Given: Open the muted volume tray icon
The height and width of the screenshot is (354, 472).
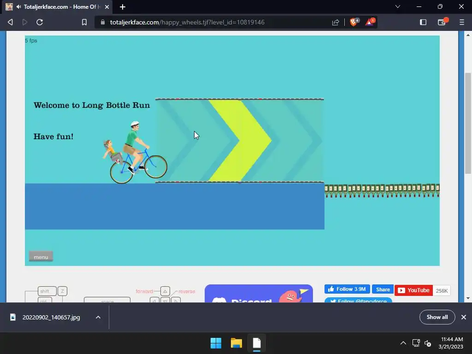Looking at the screenshot, I should pyautogui.click(x=428, y=343).
